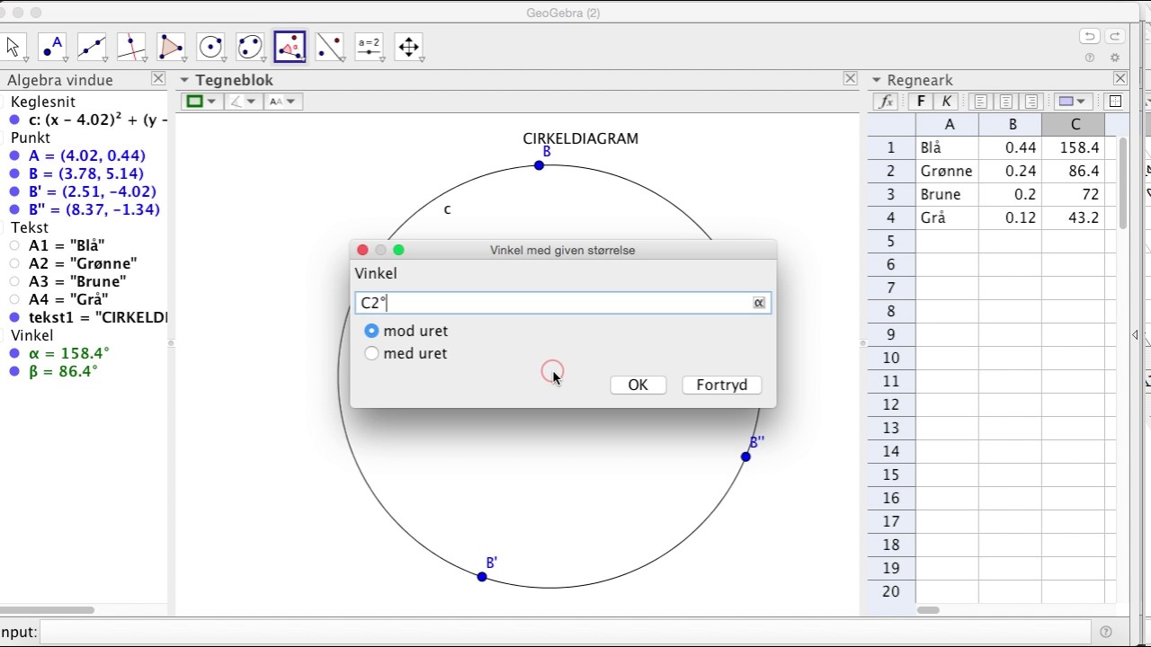Align spreadsheet cell text left

[x=981, y=102]
